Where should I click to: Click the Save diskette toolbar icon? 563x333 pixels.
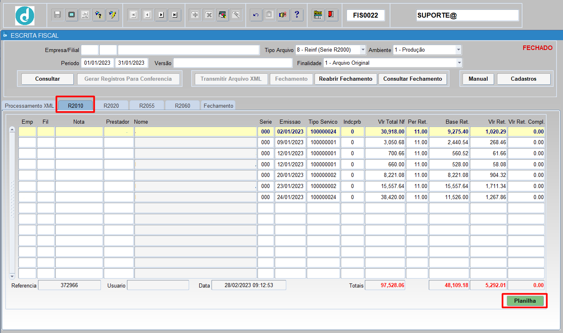pyautogui.click(x=58, y=15)
